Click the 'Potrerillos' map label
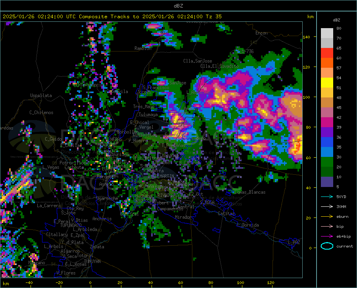Viewport: 357px width, 288px height. pyautogui.click(x=73, y=163)
